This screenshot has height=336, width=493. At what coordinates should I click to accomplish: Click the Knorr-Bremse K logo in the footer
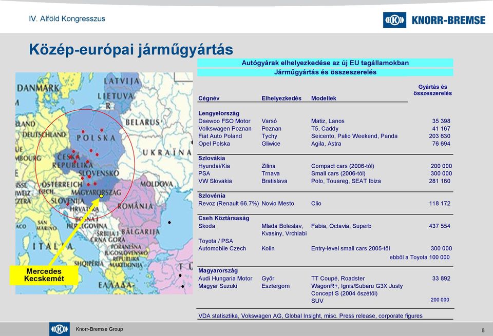pyautogui.click(x=60, y=329)
